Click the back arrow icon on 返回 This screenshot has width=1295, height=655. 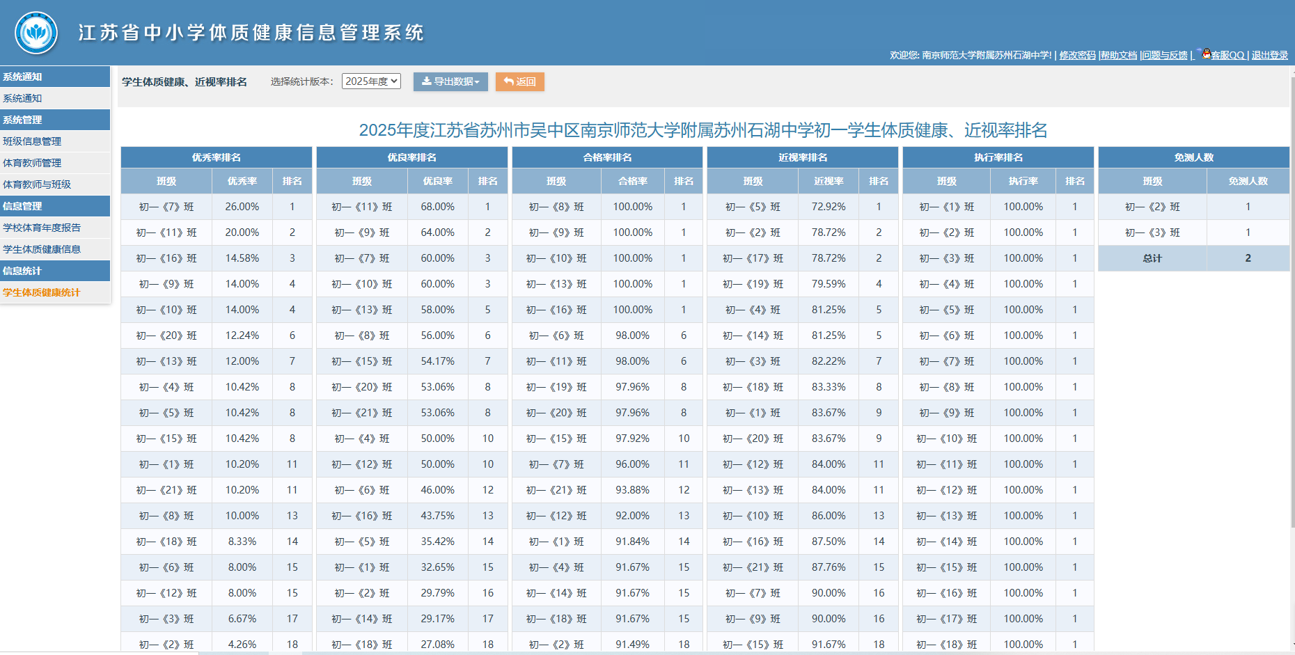(508, 81)
